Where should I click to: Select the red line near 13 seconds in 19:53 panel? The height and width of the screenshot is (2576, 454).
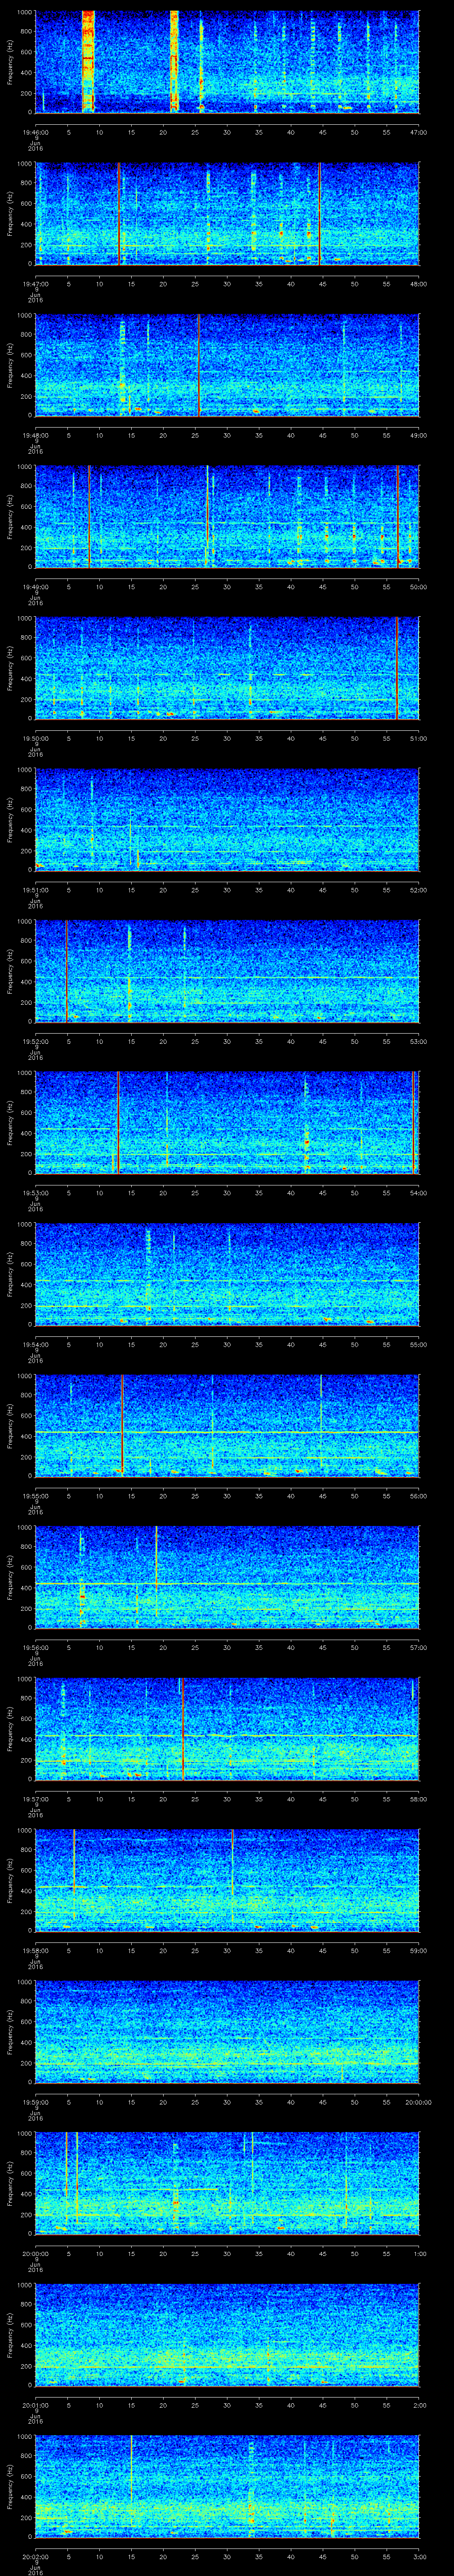tap(118, 1122)
